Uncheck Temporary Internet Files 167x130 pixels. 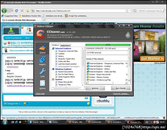[x=57, y=51]
